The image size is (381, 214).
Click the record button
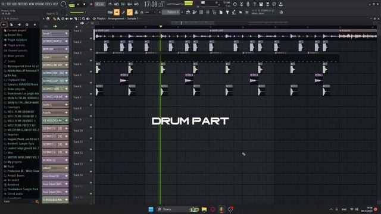click(x=91, y=4)
